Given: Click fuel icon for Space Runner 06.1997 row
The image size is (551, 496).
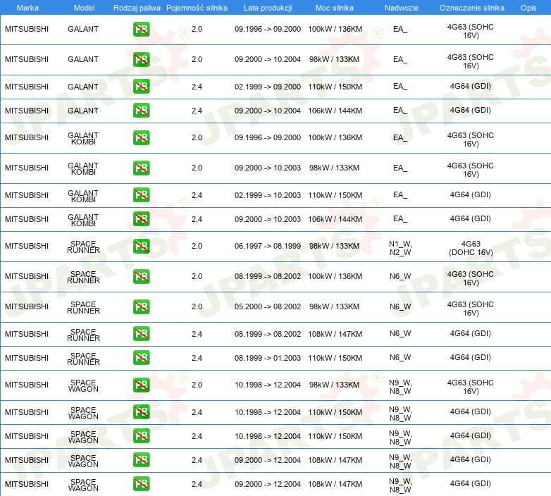Looking at the screenshot, I should (141, 247).
